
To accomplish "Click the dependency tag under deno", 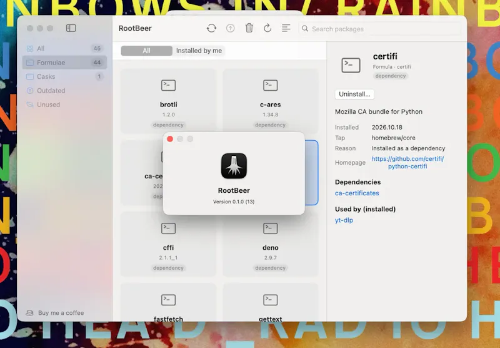I will tap(270, 268).
